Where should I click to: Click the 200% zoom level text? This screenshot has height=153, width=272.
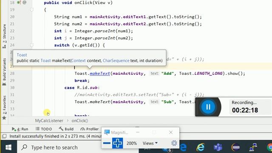pos(131,143)
